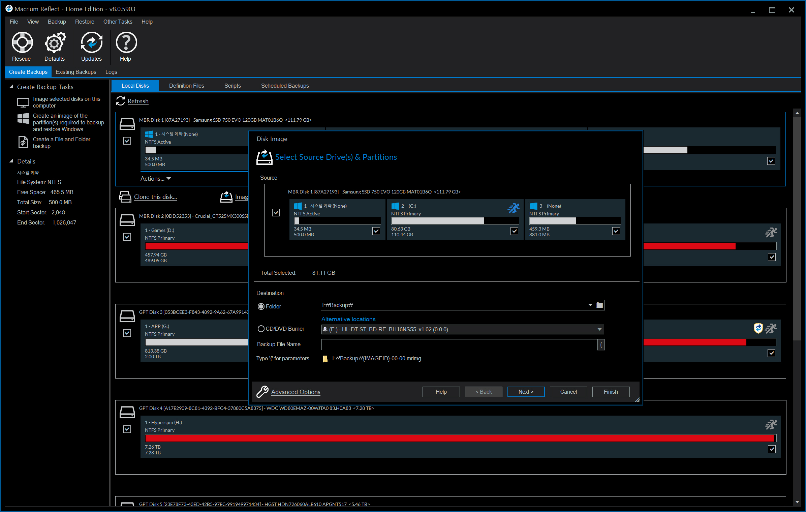Image resolution: width=806 pixels, height=512 pixels.
Task: Click the Disk Image header icon
Action: [x=265, y=157]
